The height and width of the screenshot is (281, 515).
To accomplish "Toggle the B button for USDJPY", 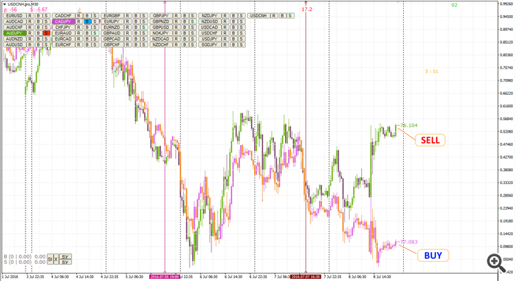I will (x=233, y=38).
